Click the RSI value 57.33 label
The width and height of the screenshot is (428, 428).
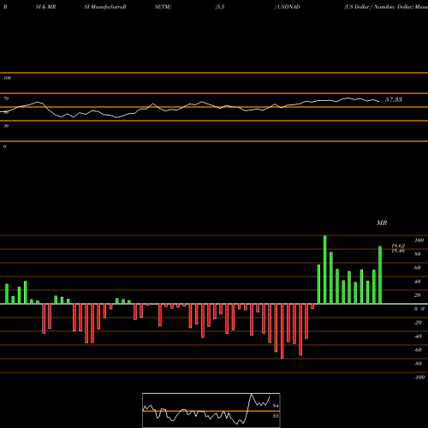394,99
